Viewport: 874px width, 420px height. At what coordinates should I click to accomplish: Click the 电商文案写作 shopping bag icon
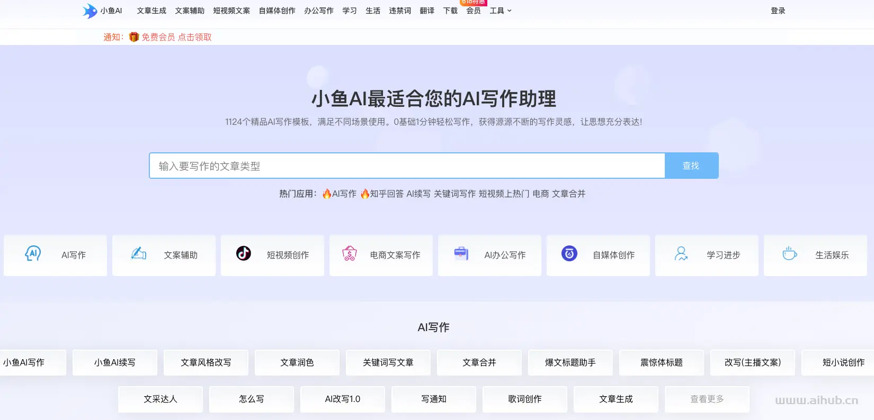[x=350, y=253]
